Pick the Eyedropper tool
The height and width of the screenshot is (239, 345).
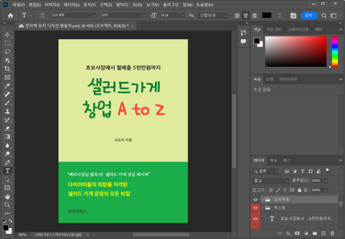(7, 85)
